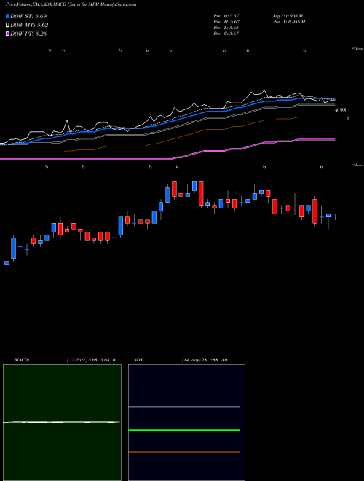Select the 'DOW ST: 5.69' legend label
The width and height of the screenshot is (364, 481).
[28, 16]
